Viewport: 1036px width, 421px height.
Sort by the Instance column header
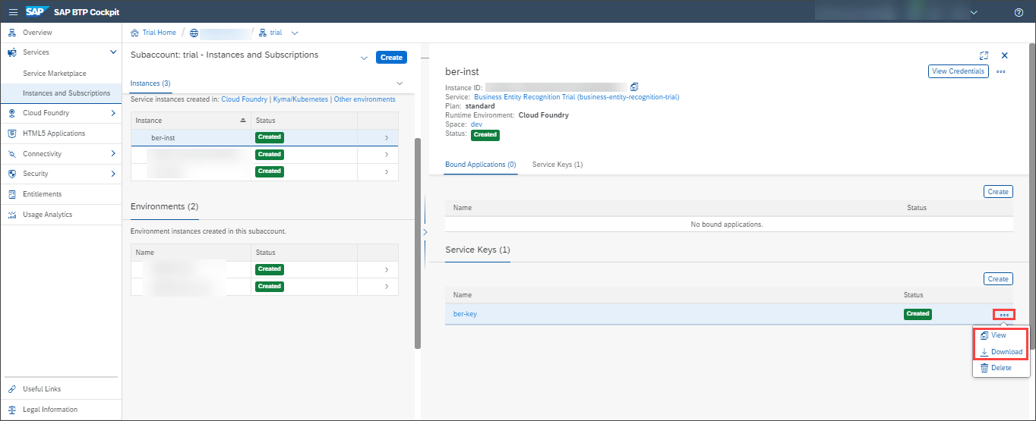click(191, 121)
